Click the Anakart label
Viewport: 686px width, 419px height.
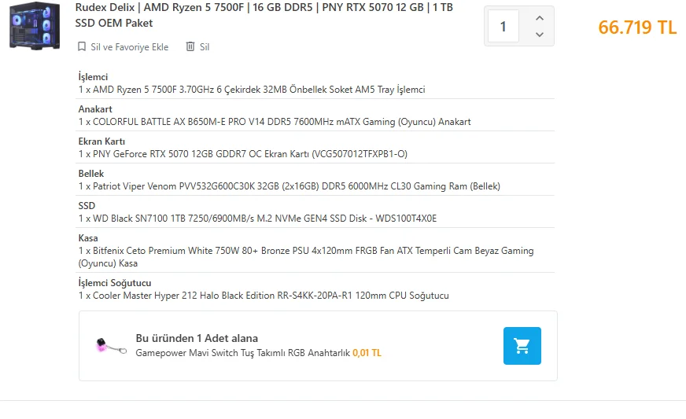coord(95,109)
